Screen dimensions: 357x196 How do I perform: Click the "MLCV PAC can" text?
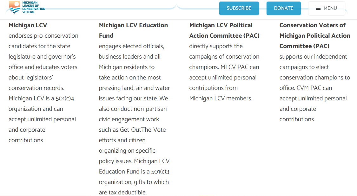[x=241, y=67]
